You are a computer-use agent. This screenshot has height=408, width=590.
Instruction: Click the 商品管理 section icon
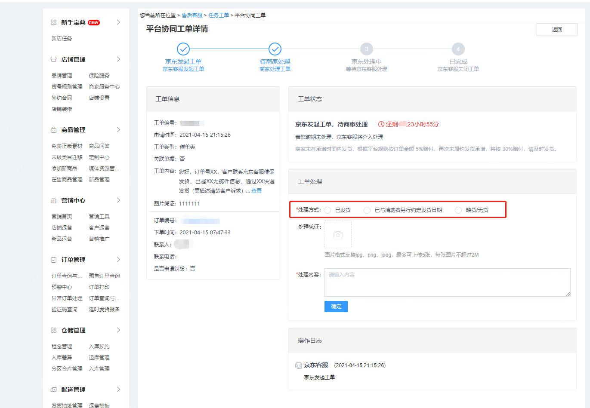tap(53, 129)
